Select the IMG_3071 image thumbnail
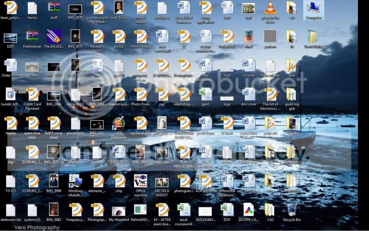This screenshot has width=369, height=231. coord(75,36)
